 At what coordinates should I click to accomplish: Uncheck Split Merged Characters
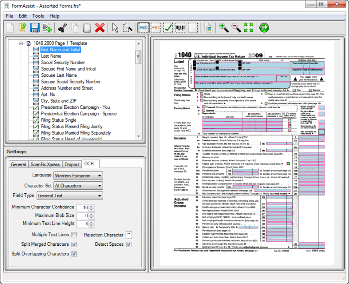pos(74,244)
